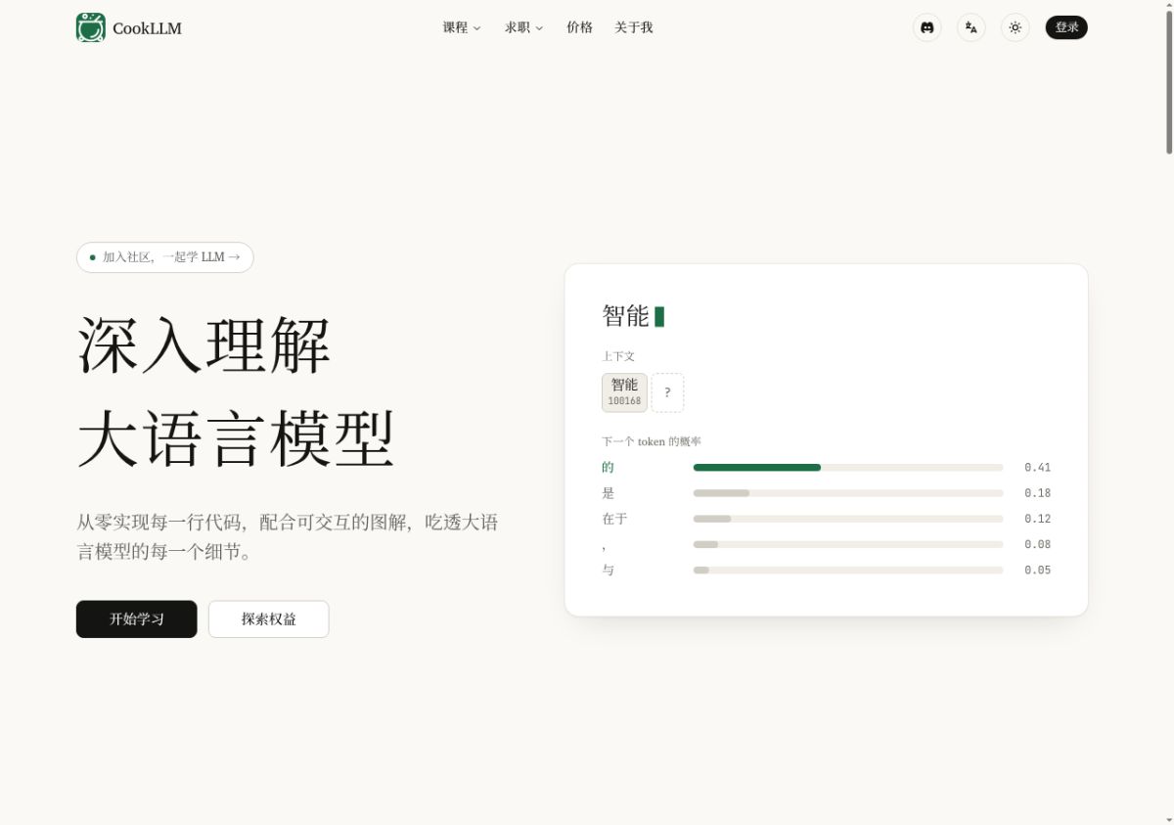Click the 在于 probability bar
Screen dimensions: 1174x825
pyautogui.click(x=848, y=519)
